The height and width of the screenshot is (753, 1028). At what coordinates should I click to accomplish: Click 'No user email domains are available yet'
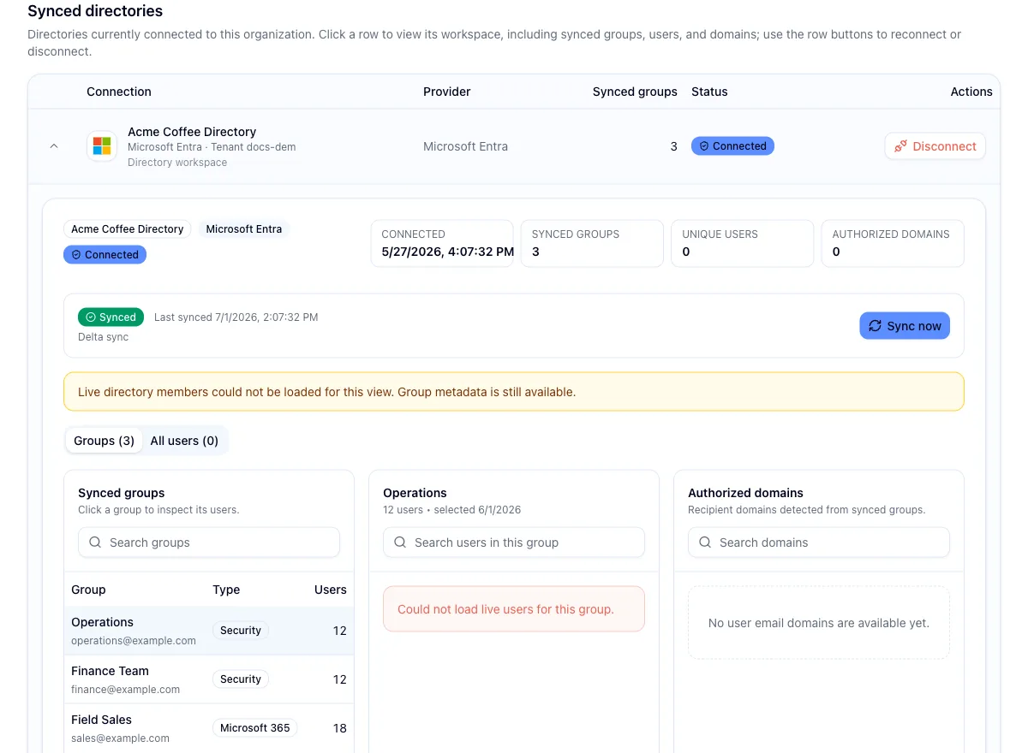point(819,623)
